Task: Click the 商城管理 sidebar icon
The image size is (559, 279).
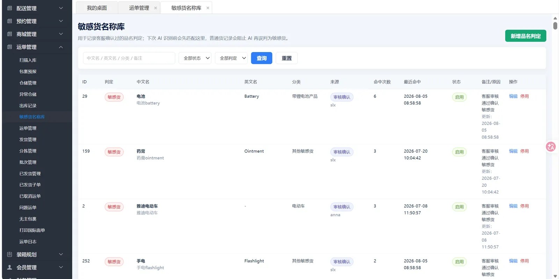Action: [9, 34]
